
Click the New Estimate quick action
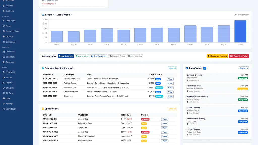(x=66, y=56)
